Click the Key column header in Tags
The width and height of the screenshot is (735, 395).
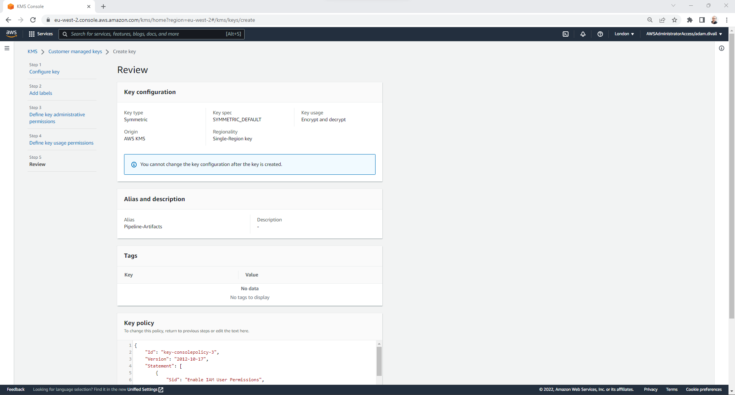click(129, 275)
